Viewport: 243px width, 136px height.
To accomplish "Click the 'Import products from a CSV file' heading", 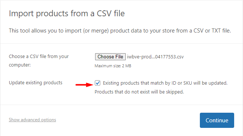I will point(67,13).
